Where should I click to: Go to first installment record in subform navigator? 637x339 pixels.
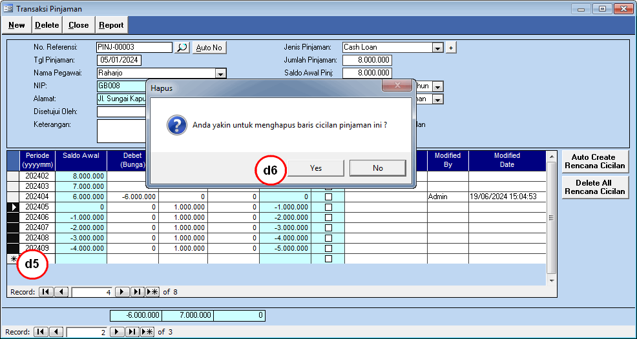click(46, 292)
